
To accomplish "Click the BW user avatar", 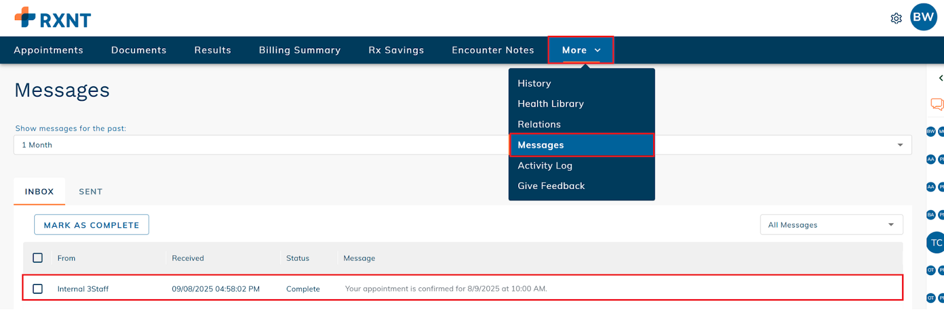I will (x=923, y=17).
